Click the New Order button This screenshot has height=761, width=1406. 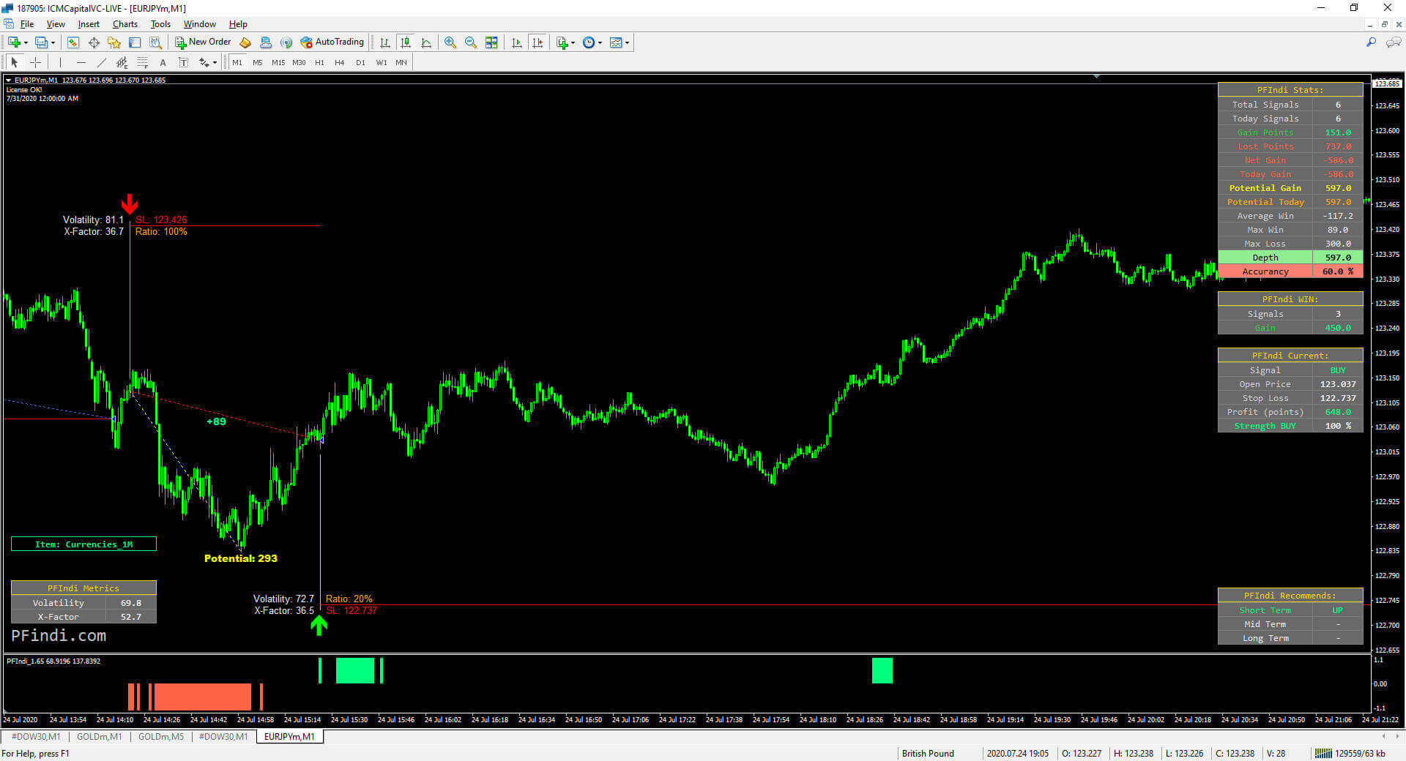pos(203,42)
